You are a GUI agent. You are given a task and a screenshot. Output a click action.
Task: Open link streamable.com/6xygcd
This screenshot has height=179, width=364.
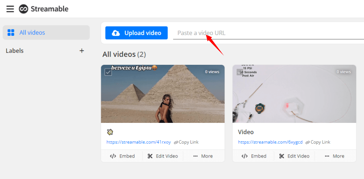[270, 142]
